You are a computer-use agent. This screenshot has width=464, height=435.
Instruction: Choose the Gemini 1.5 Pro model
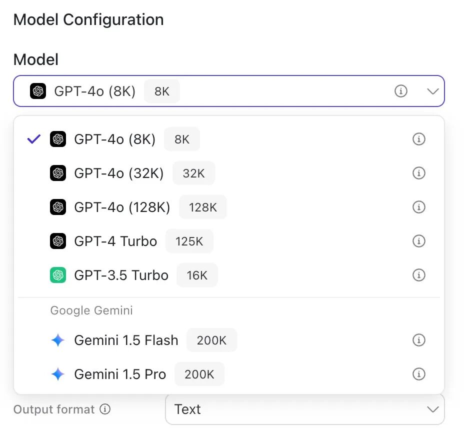coord(120,374)
